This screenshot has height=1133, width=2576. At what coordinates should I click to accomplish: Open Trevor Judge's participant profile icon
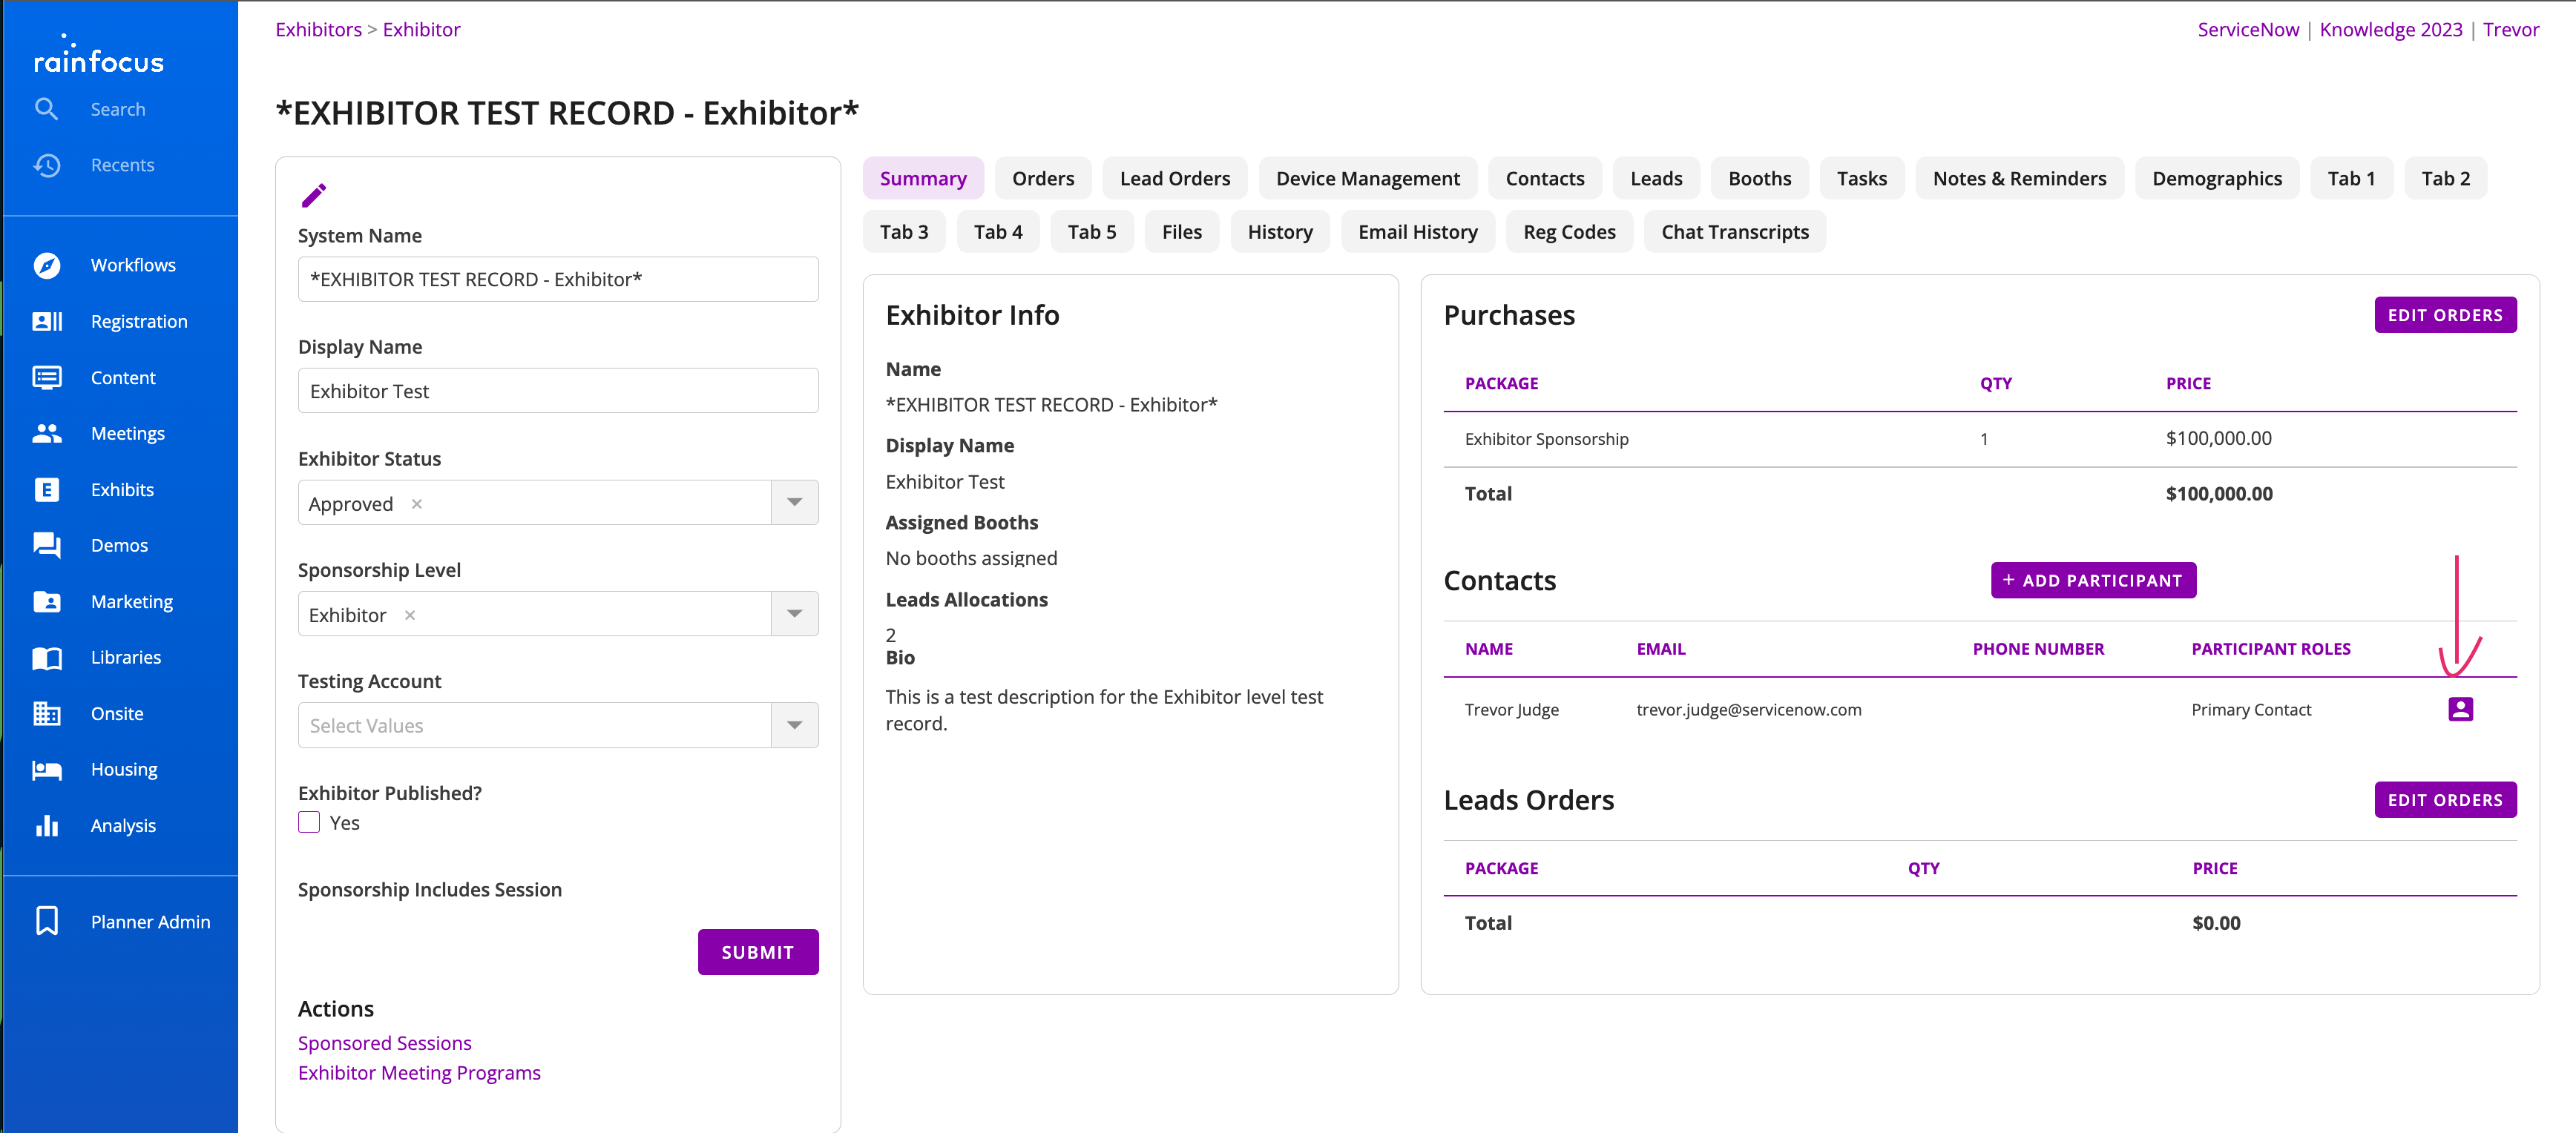tap(2460, 710)
